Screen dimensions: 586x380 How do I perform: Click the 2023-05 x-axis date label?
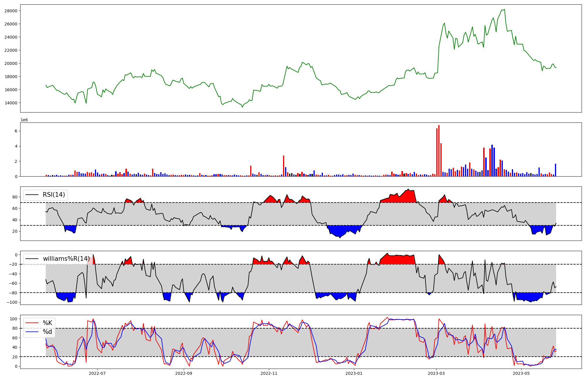[522, 373]
